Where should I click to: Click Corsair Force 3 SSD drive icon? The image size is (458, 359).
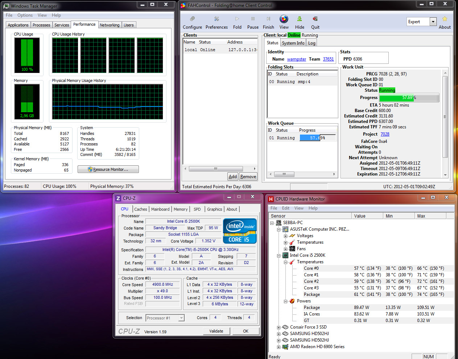pyautogui.click(x=285, y=327)
